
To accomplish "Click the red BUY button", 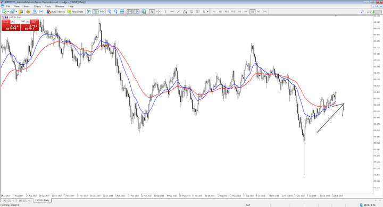I will click(x=34, y=22).
